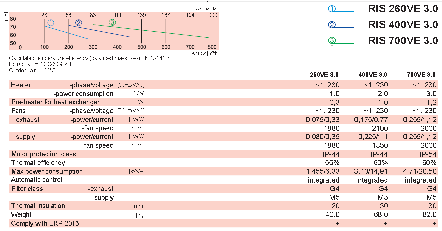Select motor protection value IP-54
This screenshot has height=231, width=442.
[x=428, y=154]
